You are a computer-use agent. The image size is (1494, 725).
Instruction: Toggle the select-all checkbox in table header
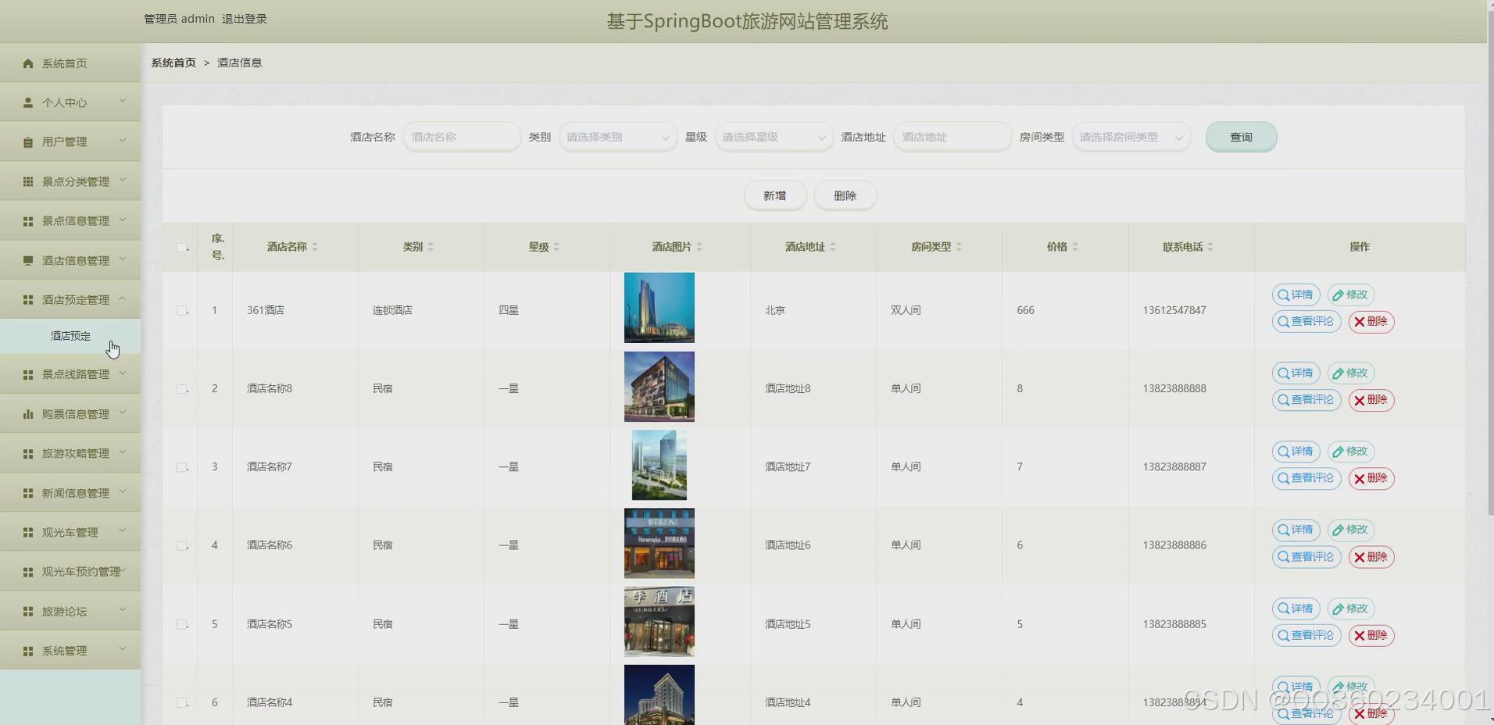point(181,247)
